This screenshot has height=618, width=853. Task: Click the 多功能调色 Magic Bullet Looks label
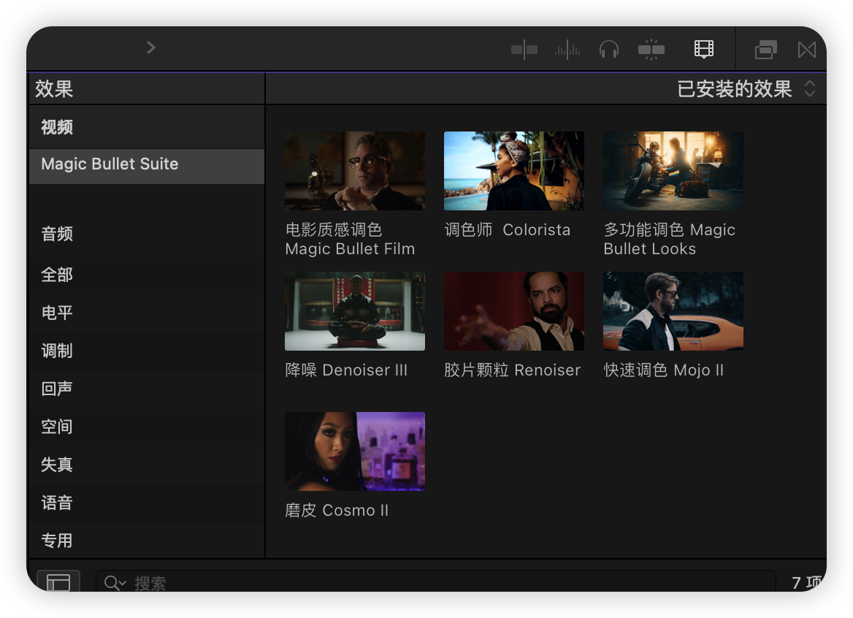(669, 239)
